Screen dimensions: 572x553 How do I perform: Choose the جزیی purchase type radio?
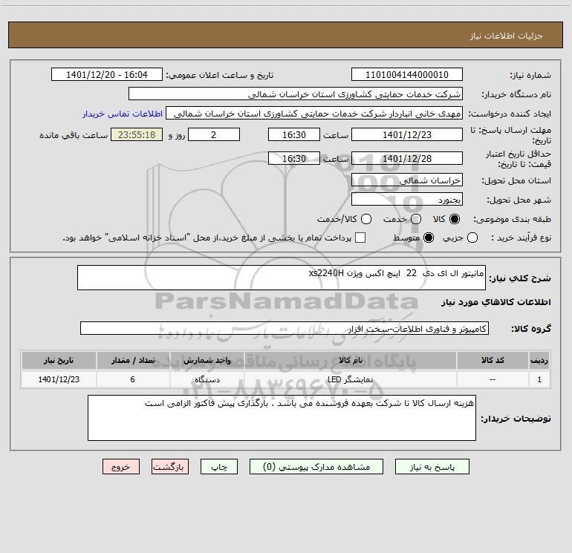pos(472,238)
